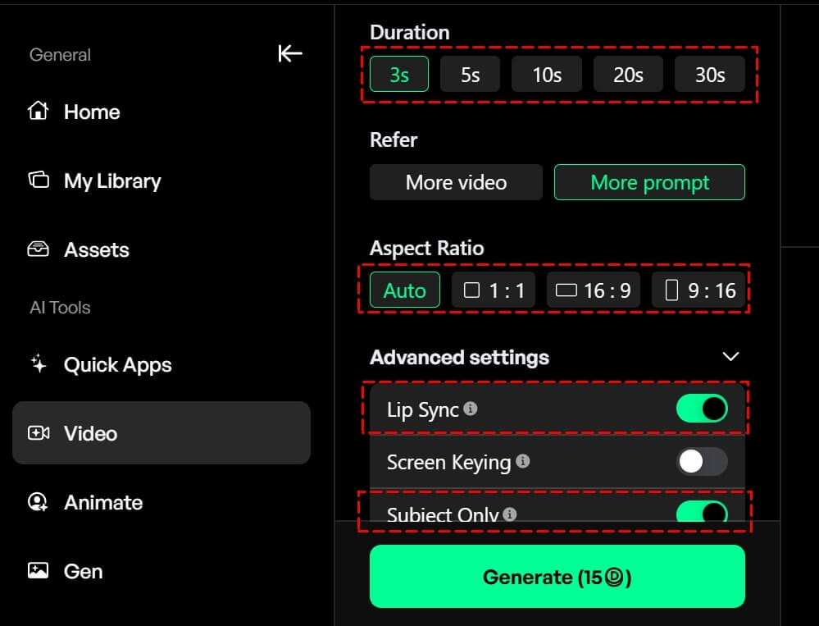Select the 10s duration option
The width and height of the screenshot is (819, 626).
pyautogui.click(x=547, y=75)
